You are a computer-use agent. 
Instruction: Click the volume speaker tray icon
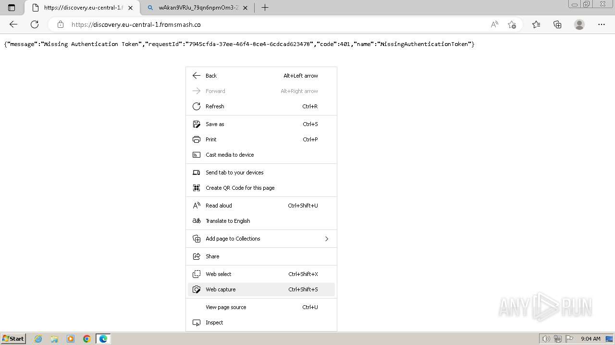pyautogui.click(x=546, y=339)
